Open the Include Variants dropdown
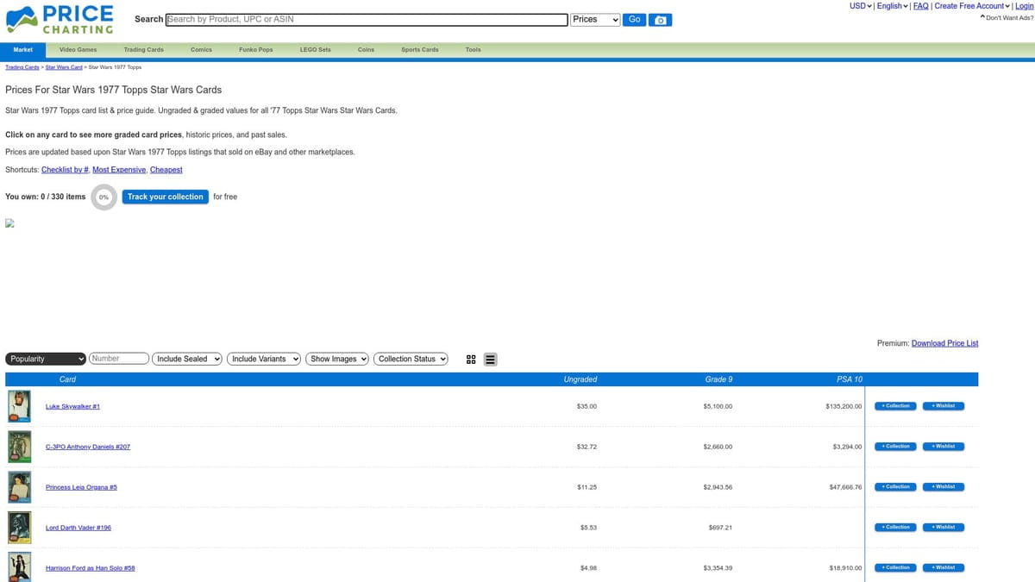The image size is (1035, 582). click(x=264, y=359)
